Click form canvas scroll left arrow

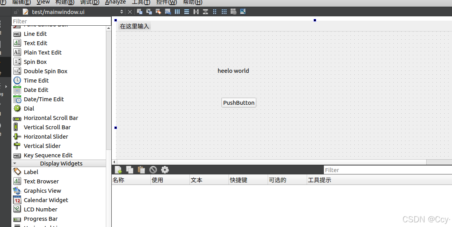(114, 162)
